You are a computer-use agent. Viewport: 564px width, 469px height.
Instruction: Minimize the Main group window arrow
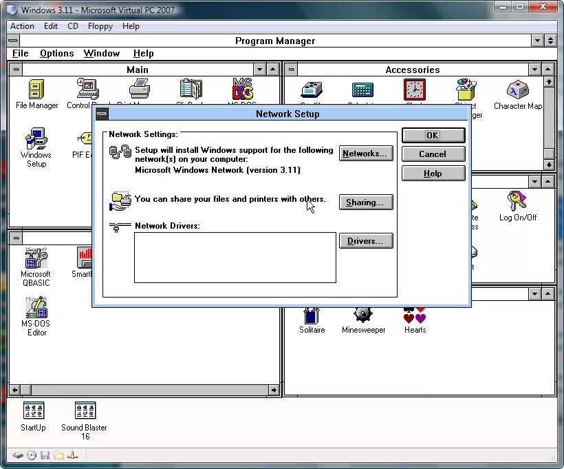coord(260,70)
